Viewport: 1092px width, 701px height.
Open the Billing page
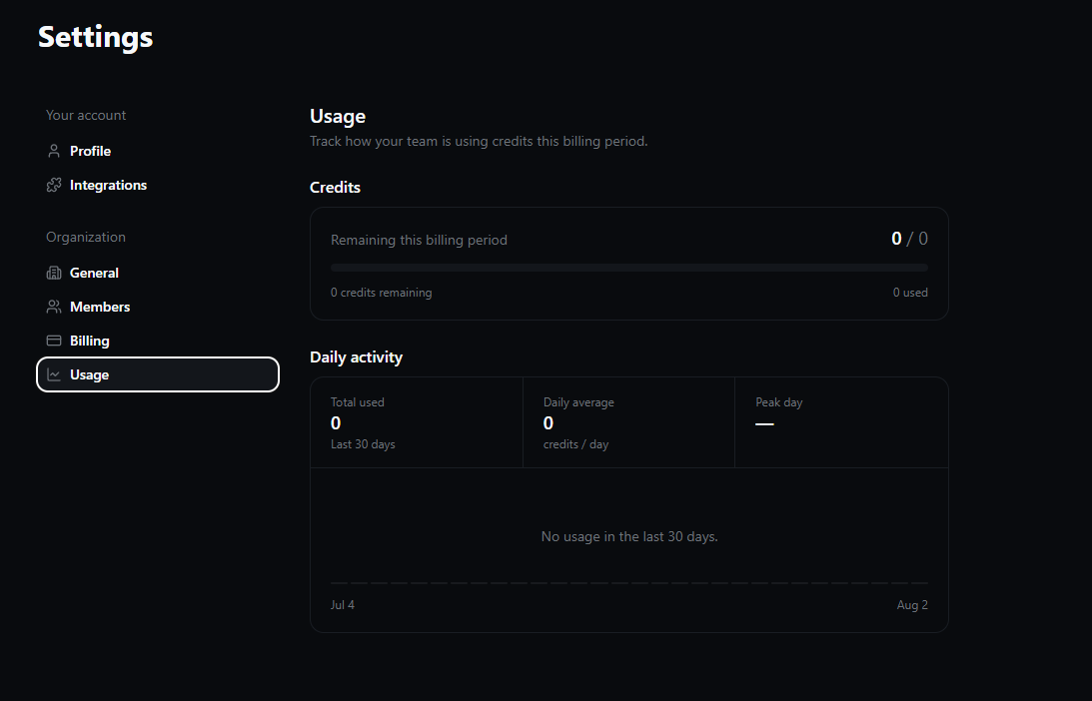pyautogui.click(x=158, y=342)
